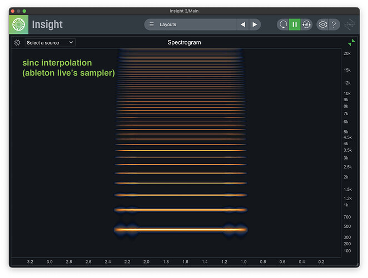Click the brightest harmonic line near 500 Hz
368x278 pixels.
coord(180,229)
